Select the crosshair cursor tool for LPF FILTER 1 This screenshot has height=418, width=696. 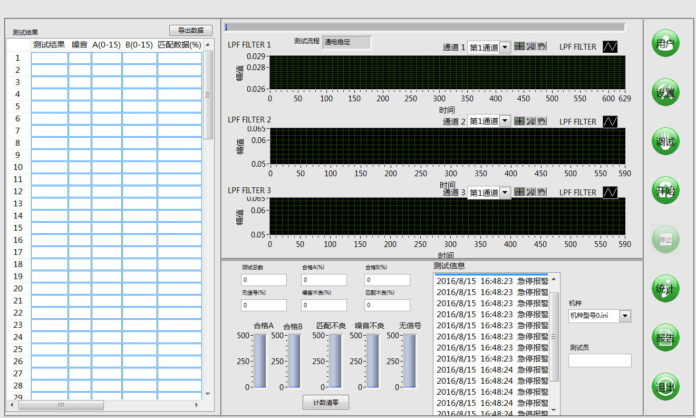click(x=519, y=46)
